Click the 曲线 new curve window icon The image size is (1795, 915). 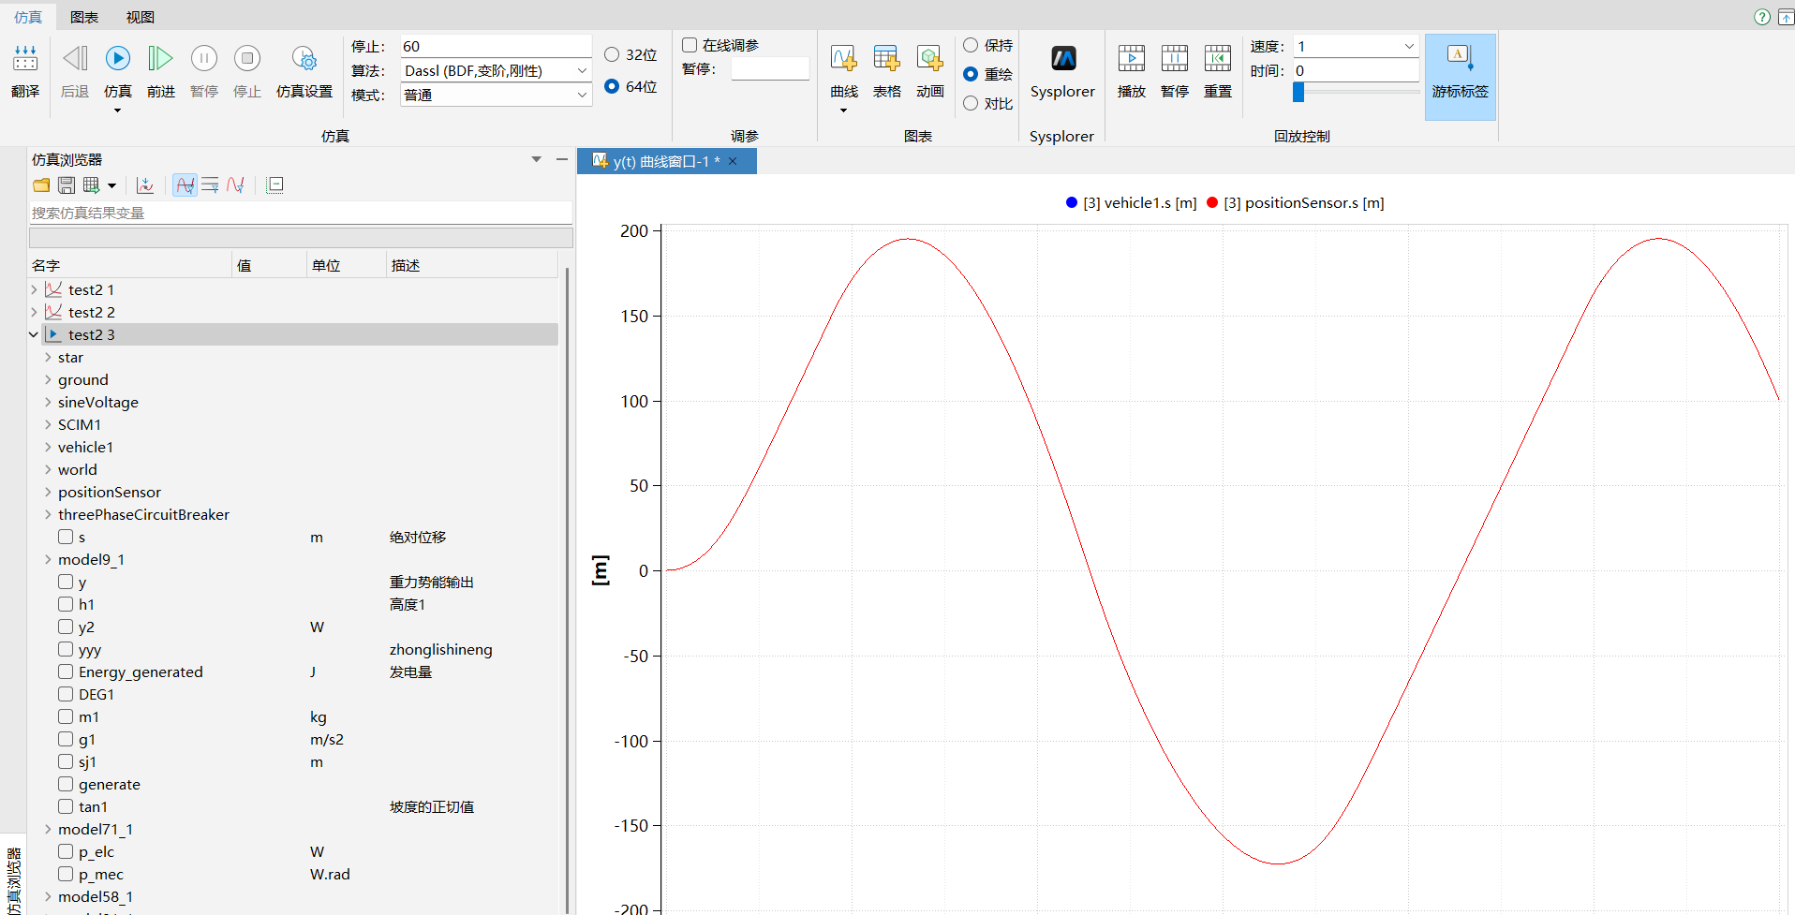click(x=843, y=60)
